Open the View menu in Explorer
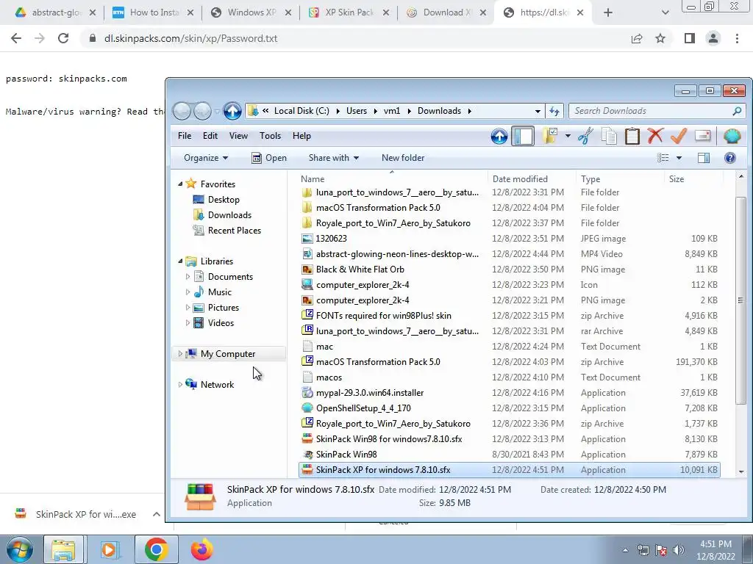 click(x=238, y=136)
